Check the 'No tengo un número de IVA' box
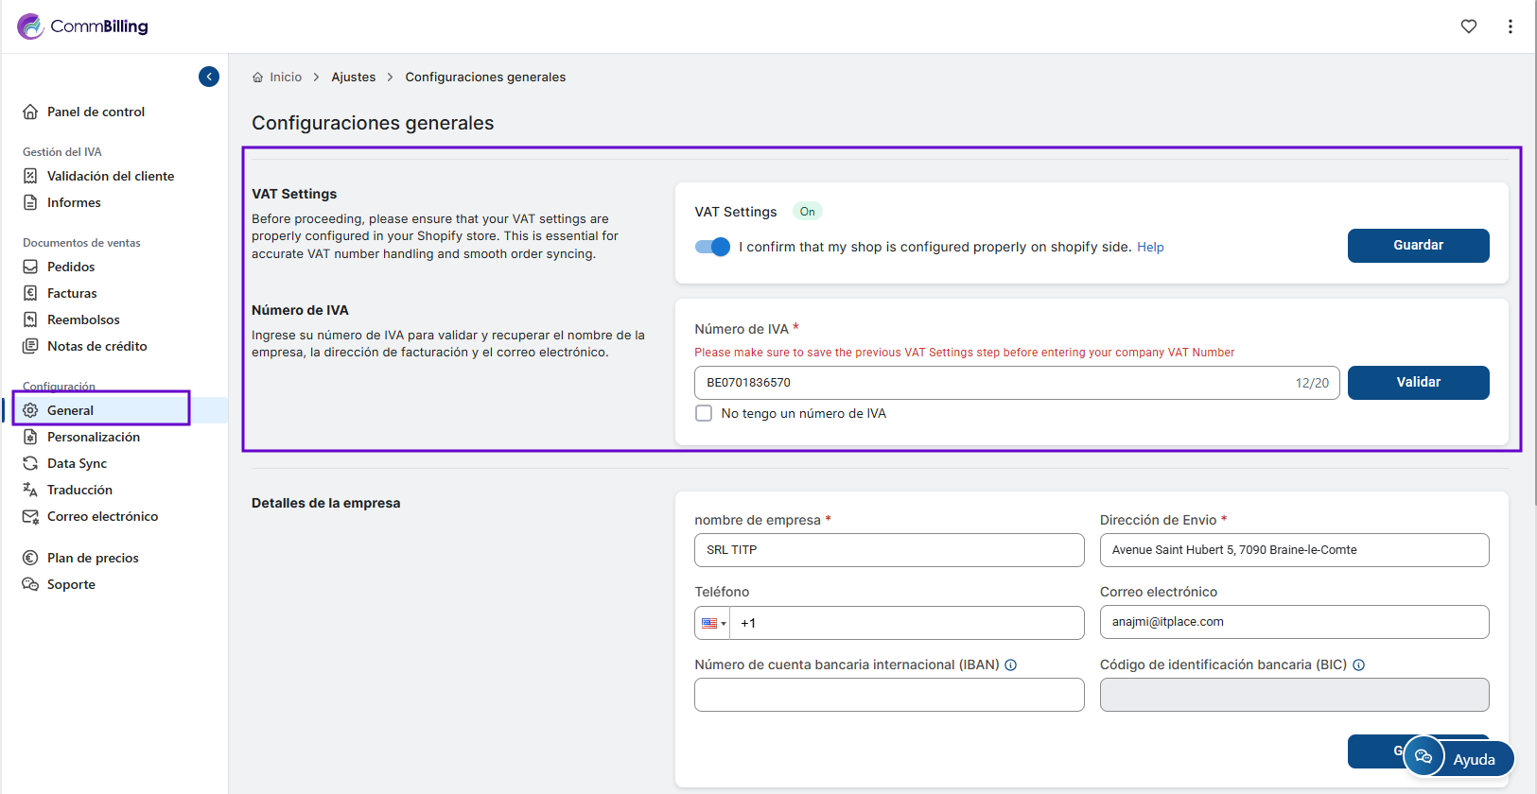 tap(704, 413)
